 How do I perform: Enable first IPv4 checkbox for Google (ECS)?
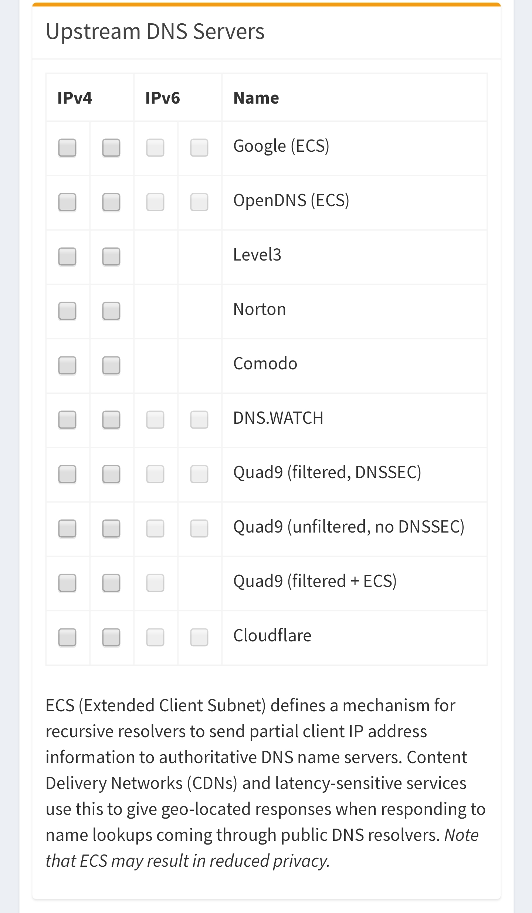tap(67, 148)
